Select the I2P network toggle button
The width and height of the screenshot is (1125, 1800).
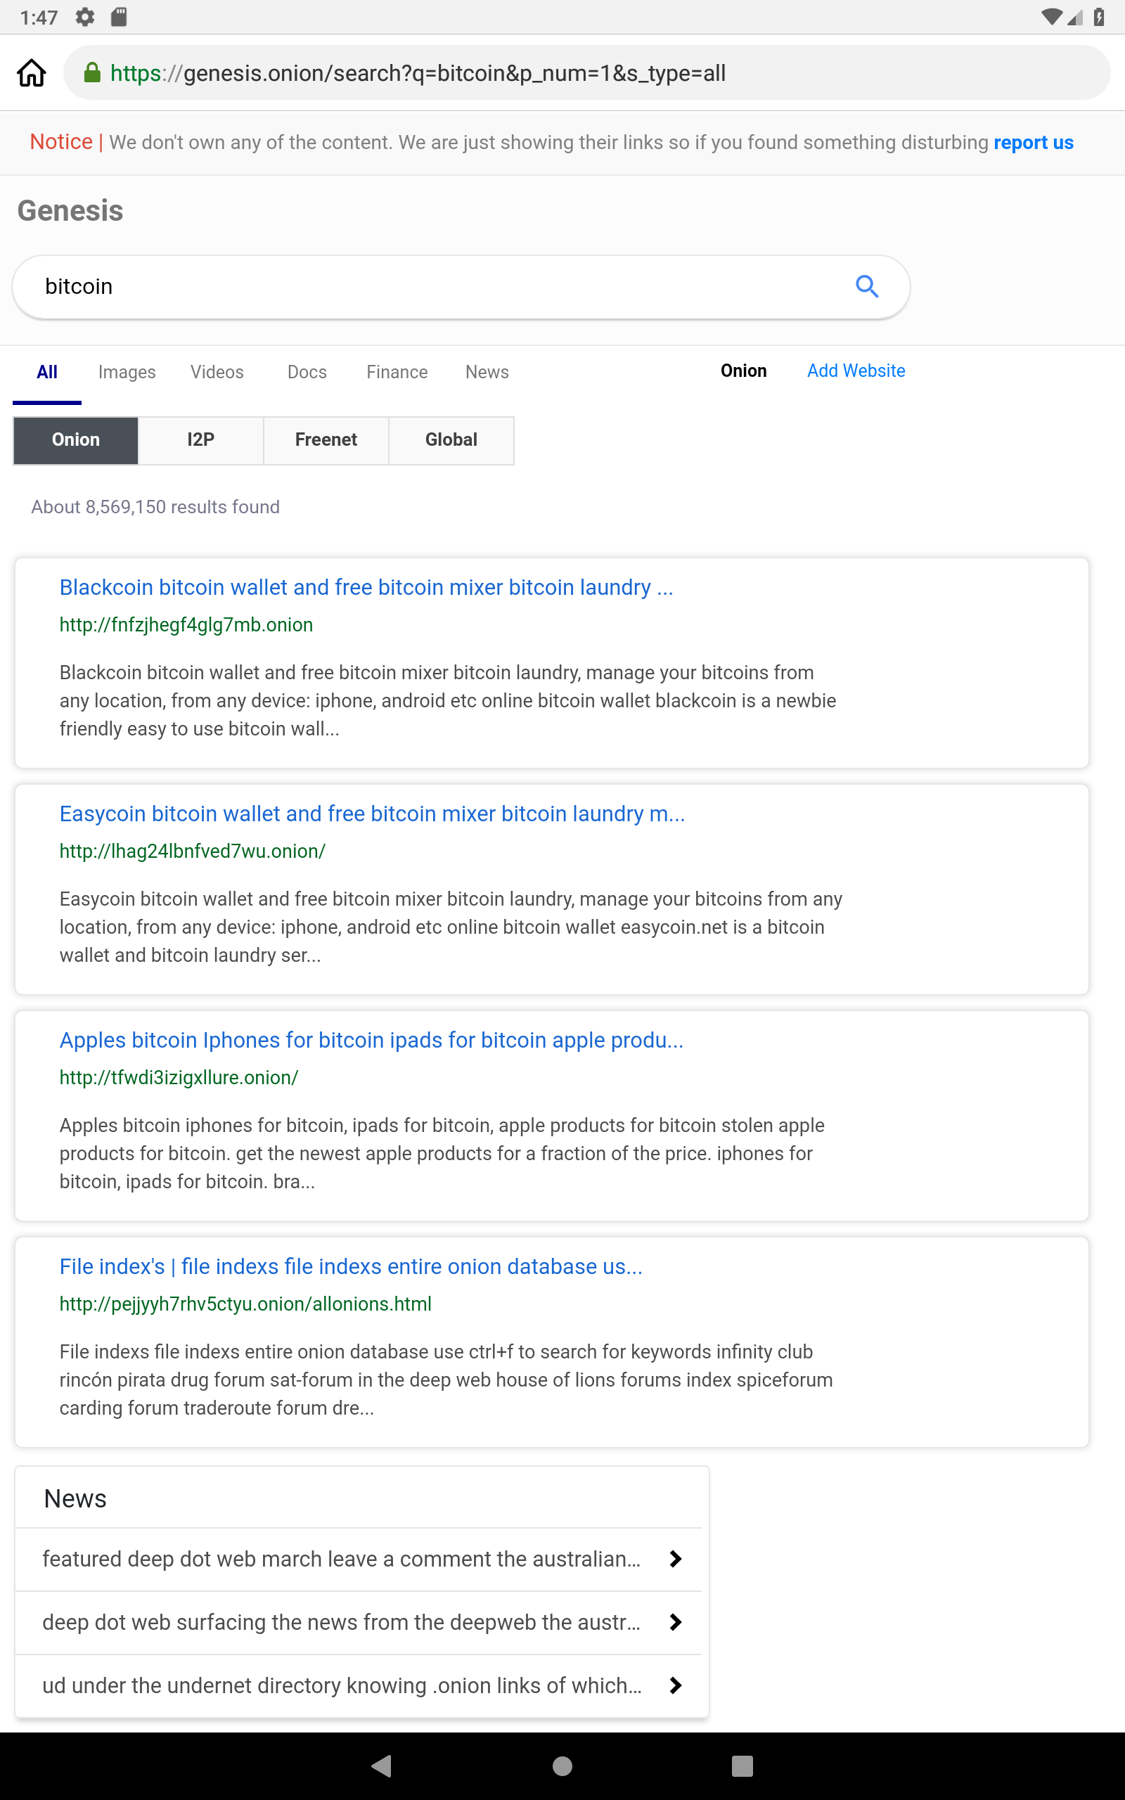click(x=201, y=440)
